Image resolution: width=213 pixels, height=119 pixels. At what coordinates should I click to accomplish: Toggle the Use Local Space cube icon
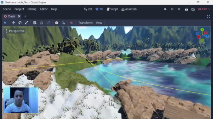tap(57, 23)
